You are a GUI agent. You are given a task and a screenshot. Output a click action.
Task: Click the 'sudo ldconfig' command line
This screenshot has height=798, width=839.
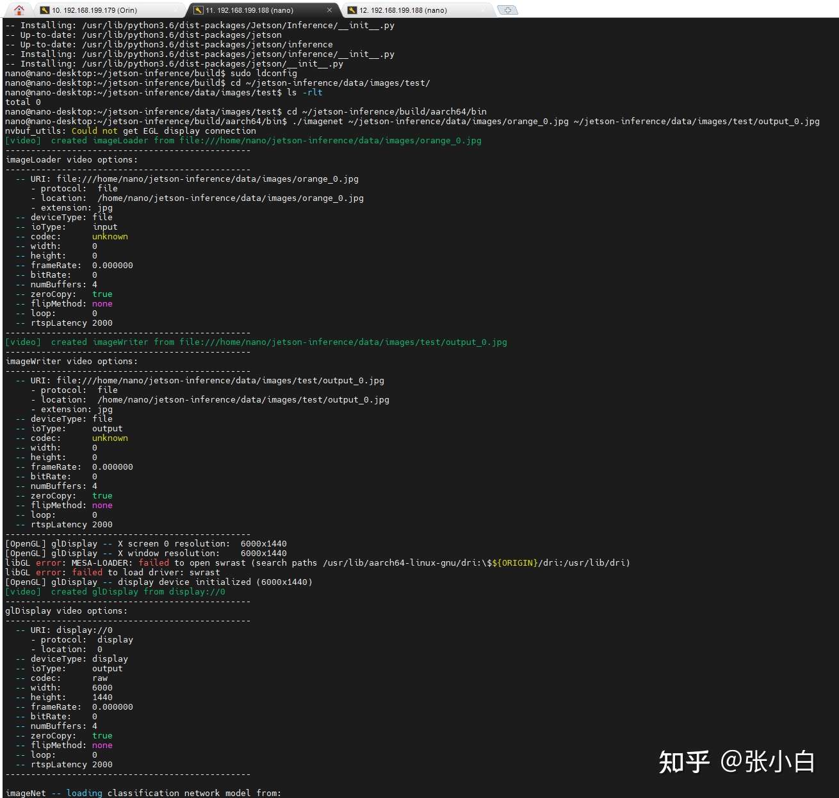tap(151, 73)
